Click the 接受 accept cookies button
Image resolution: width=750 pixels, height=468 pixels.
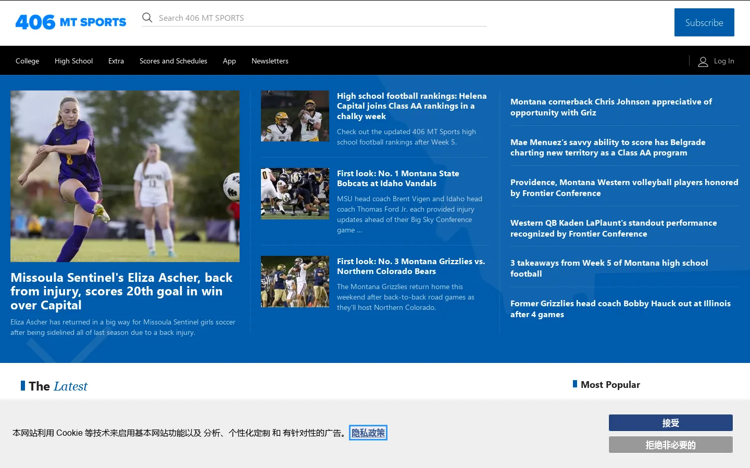click(x=671, y=423)
